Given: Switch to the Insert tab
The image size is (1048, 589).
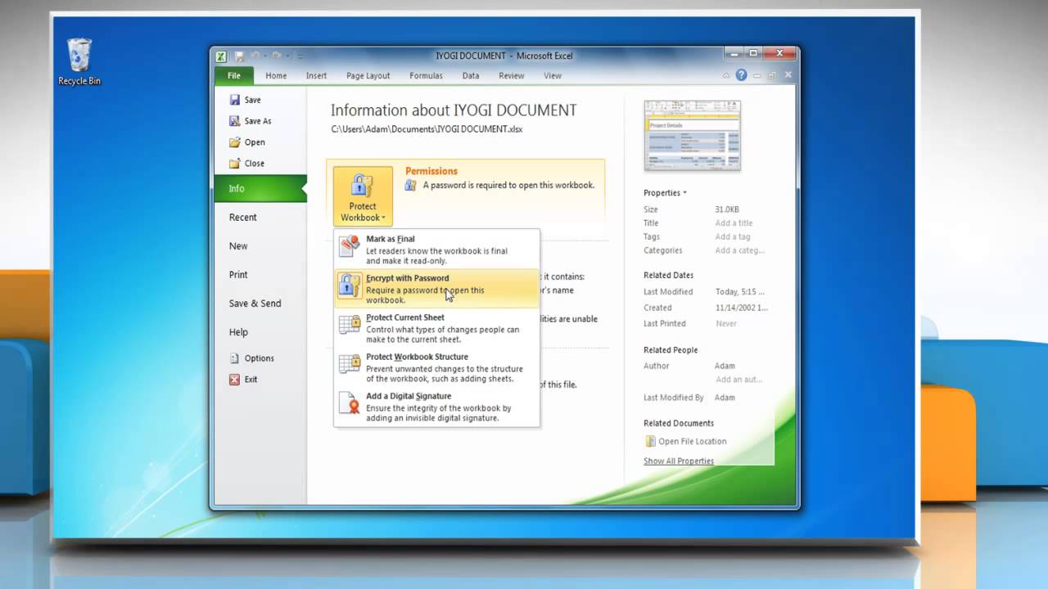Looking at the screenshot, I should pos(316,75).
